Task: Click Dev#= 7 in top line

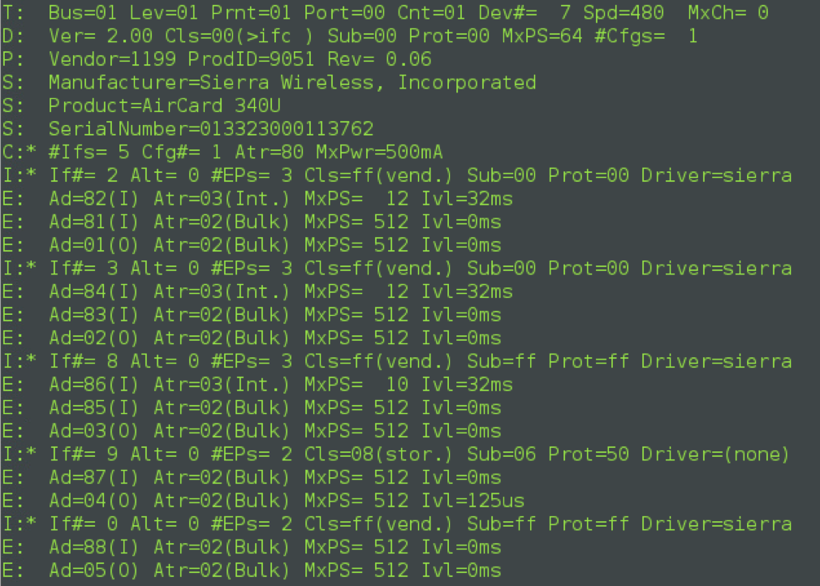Action: [x=524, y=12]
